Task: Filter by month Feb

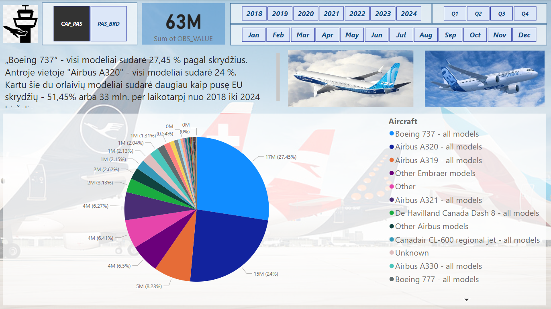Action: coord(278,35)
